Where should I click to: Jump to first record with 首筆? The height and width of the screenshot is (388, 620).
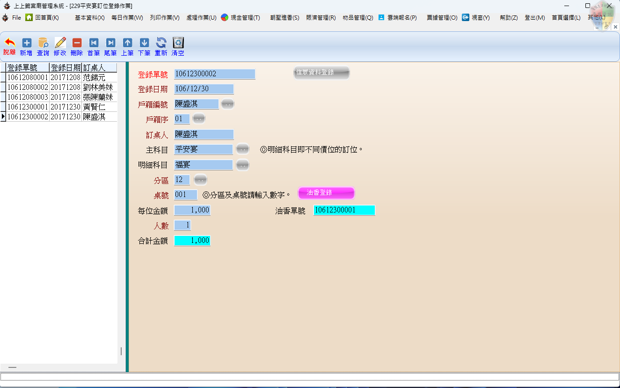(x=94, y=43)
